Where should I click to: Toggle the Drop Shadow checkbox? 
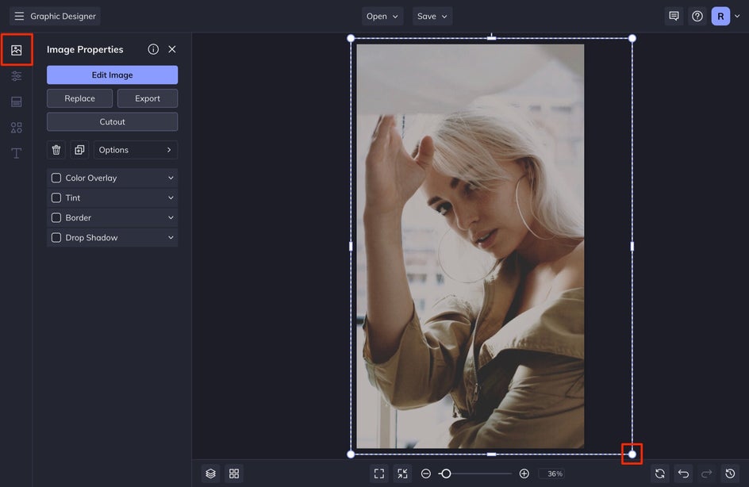pos(56,238)
